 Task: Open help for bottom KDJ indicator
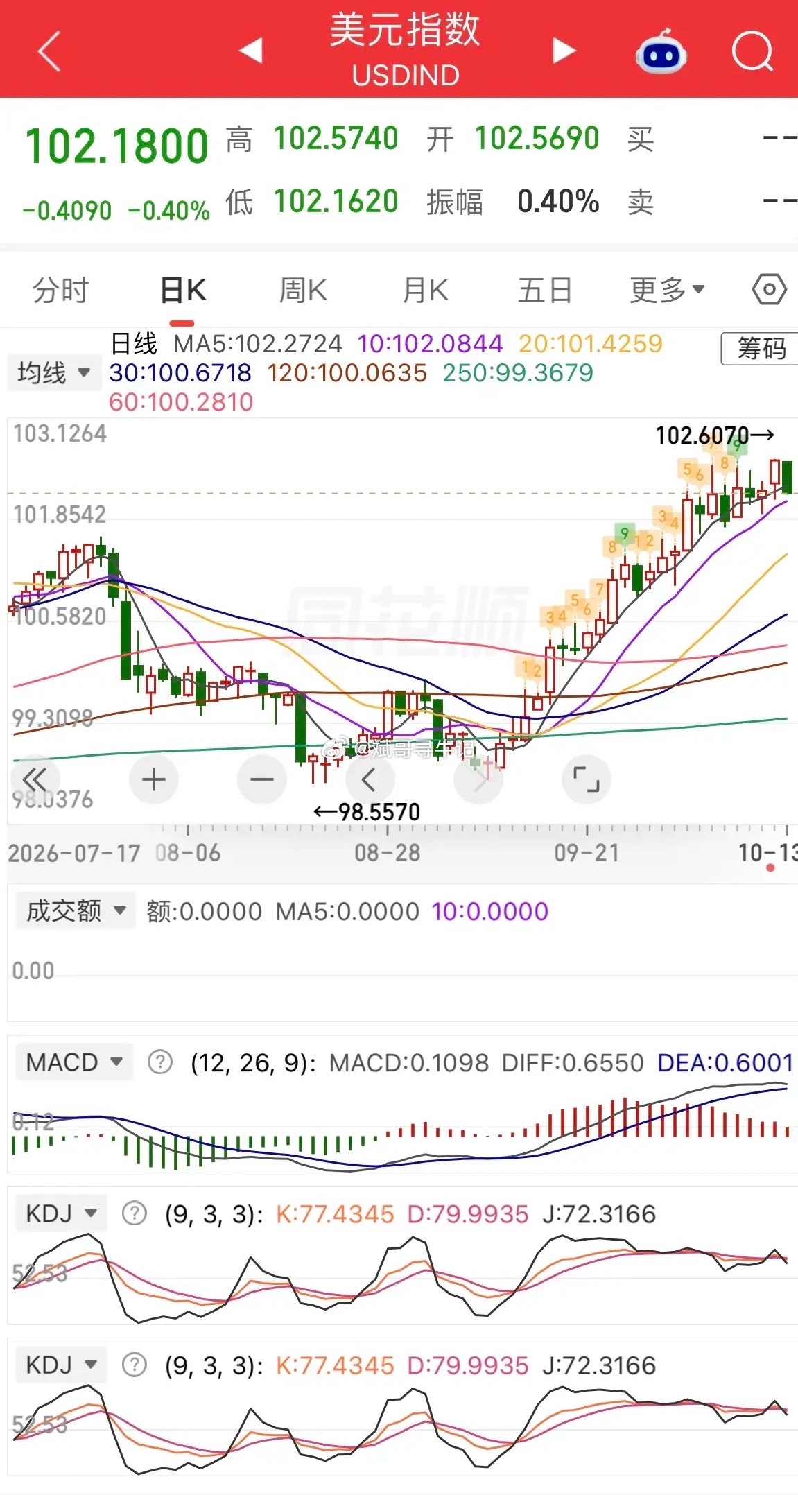135,1365
